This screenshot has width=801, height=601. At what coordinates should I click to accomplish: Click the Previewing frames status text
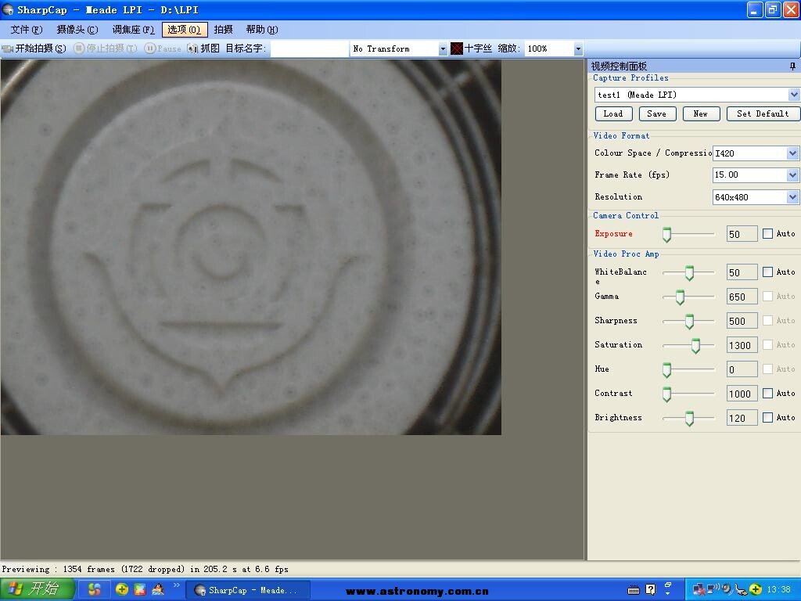click(x=145, y=569)
